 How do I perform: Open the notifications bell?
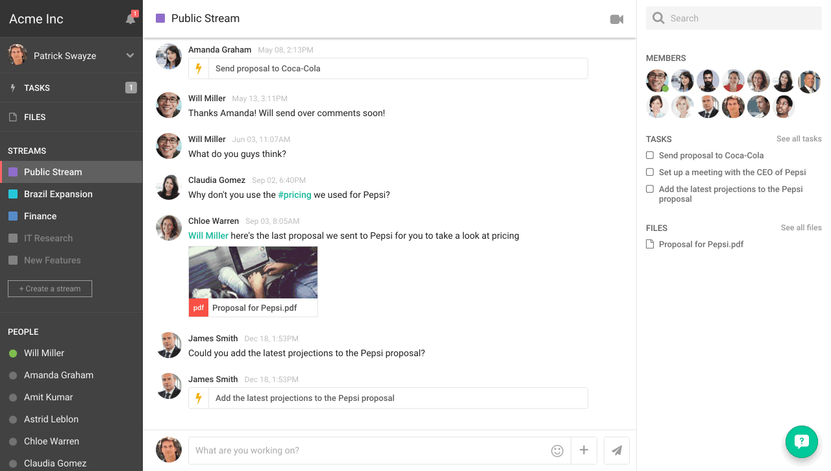[130, 19]
